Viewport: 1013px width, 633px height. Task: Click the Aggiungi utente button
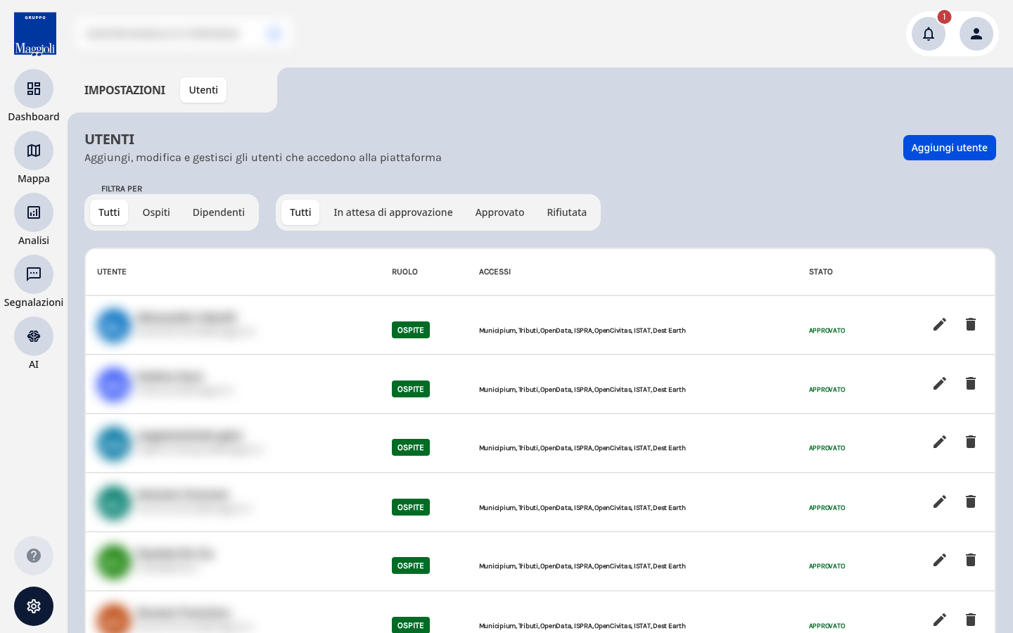[x=950, y=148]
